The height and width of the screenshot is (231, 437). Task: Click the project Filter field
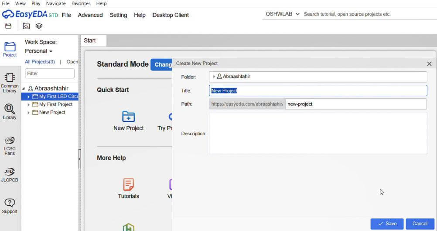tap(50, 74)
